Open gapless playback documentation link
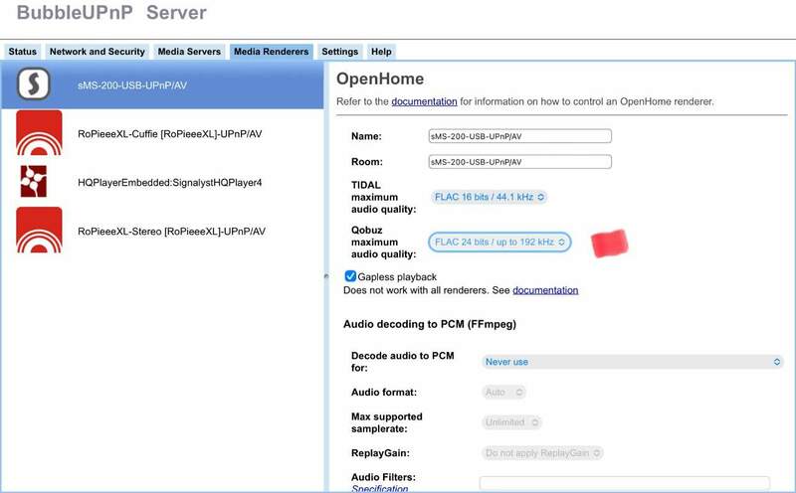 click(545, 290)
